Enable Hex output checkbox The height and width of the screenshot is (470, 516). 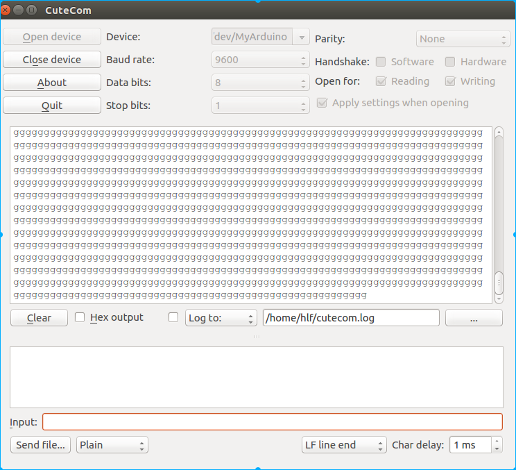coord(80,317)
